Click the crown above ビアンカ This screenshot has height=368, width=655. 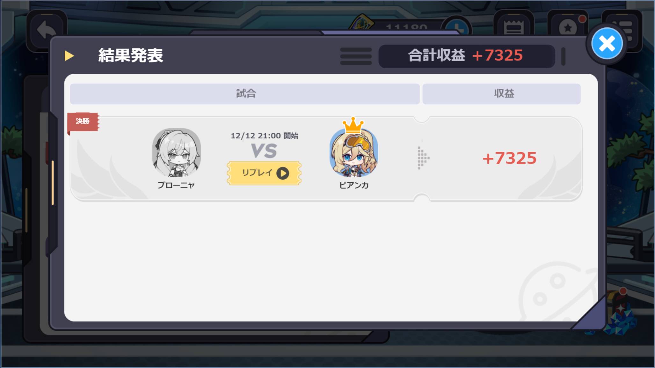coord(353,125)
